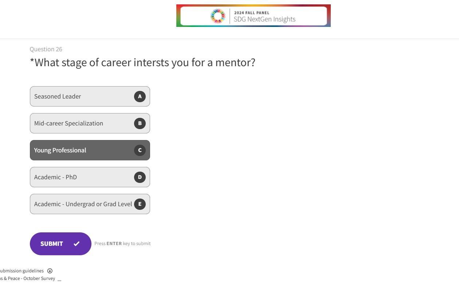Open the Peace - October Survey link
Image resolution: width=459 pixels, height=288 pixels.
coord(28,279)
